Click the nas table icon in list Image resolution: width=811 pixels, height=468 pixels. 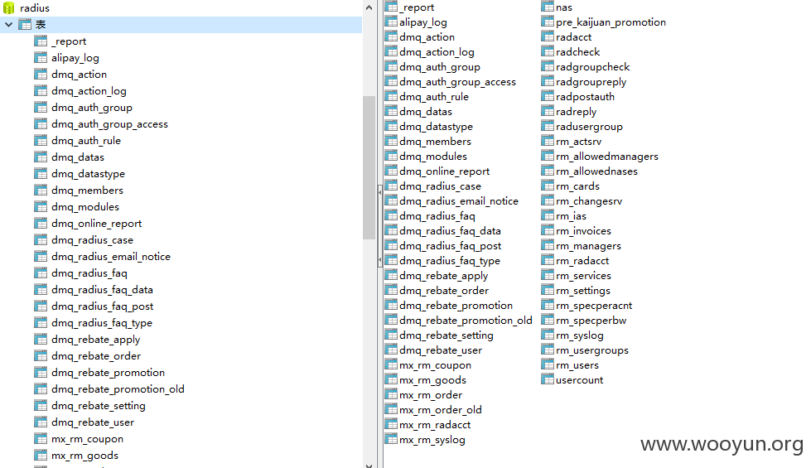point(548,7)
